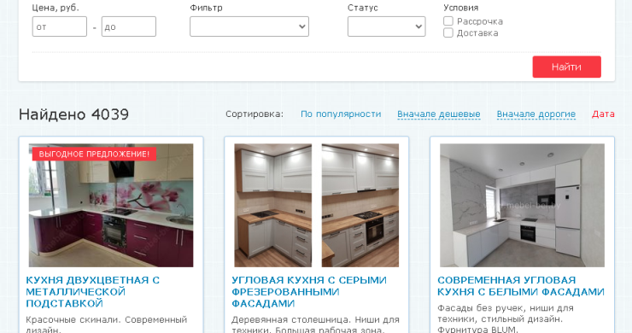Click the 'Деревянная столешница. Ниши для техники' description
Screen dimensions: 632x333
pyautogui.click(x=316, y=324)
